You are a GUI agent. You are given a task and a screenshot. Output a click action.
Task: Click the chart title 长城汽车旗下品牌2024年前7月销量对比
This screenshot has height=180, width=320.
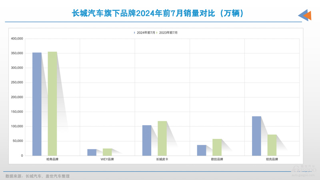[158, 13]
